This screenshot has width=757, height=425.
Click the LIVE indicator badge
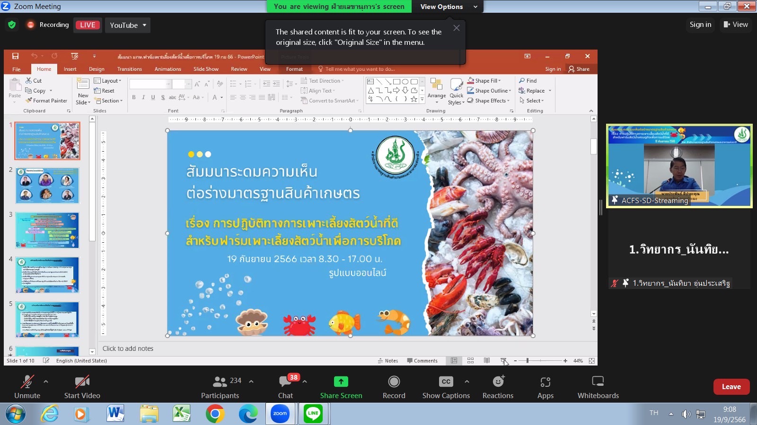(88, 25)
